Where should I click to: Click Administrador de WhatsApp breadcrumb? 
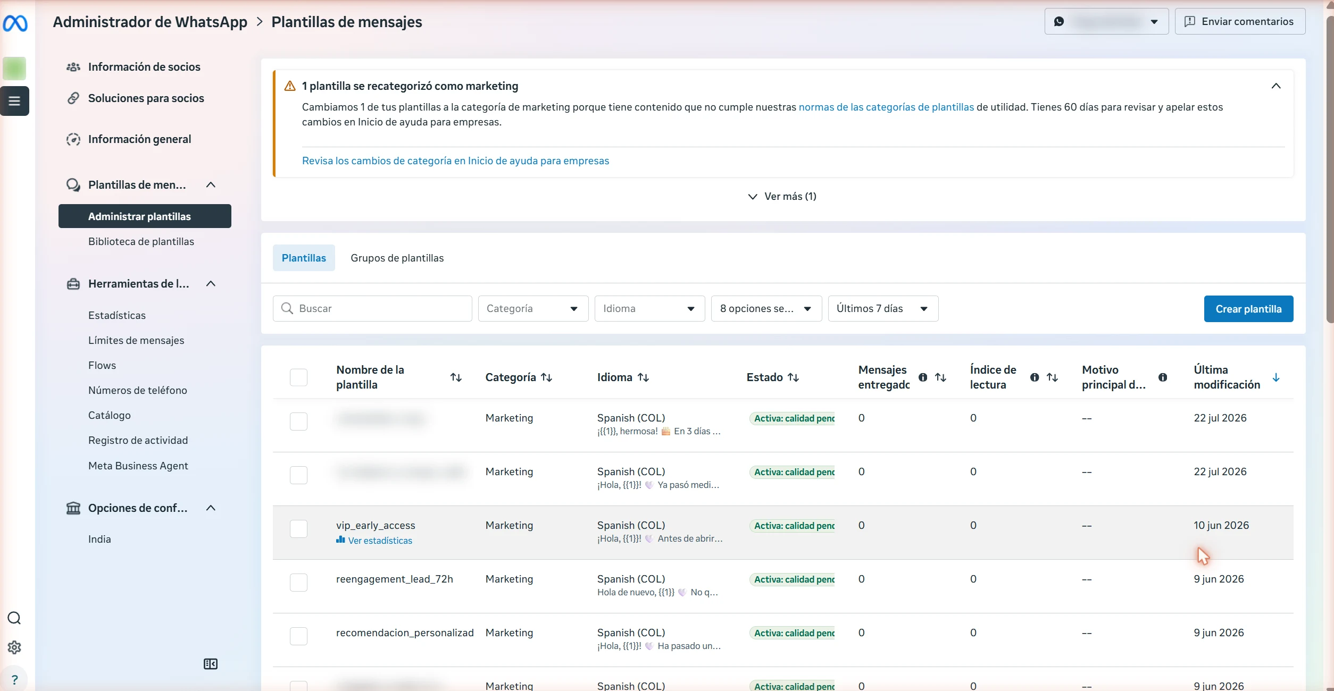click(150, 22)
